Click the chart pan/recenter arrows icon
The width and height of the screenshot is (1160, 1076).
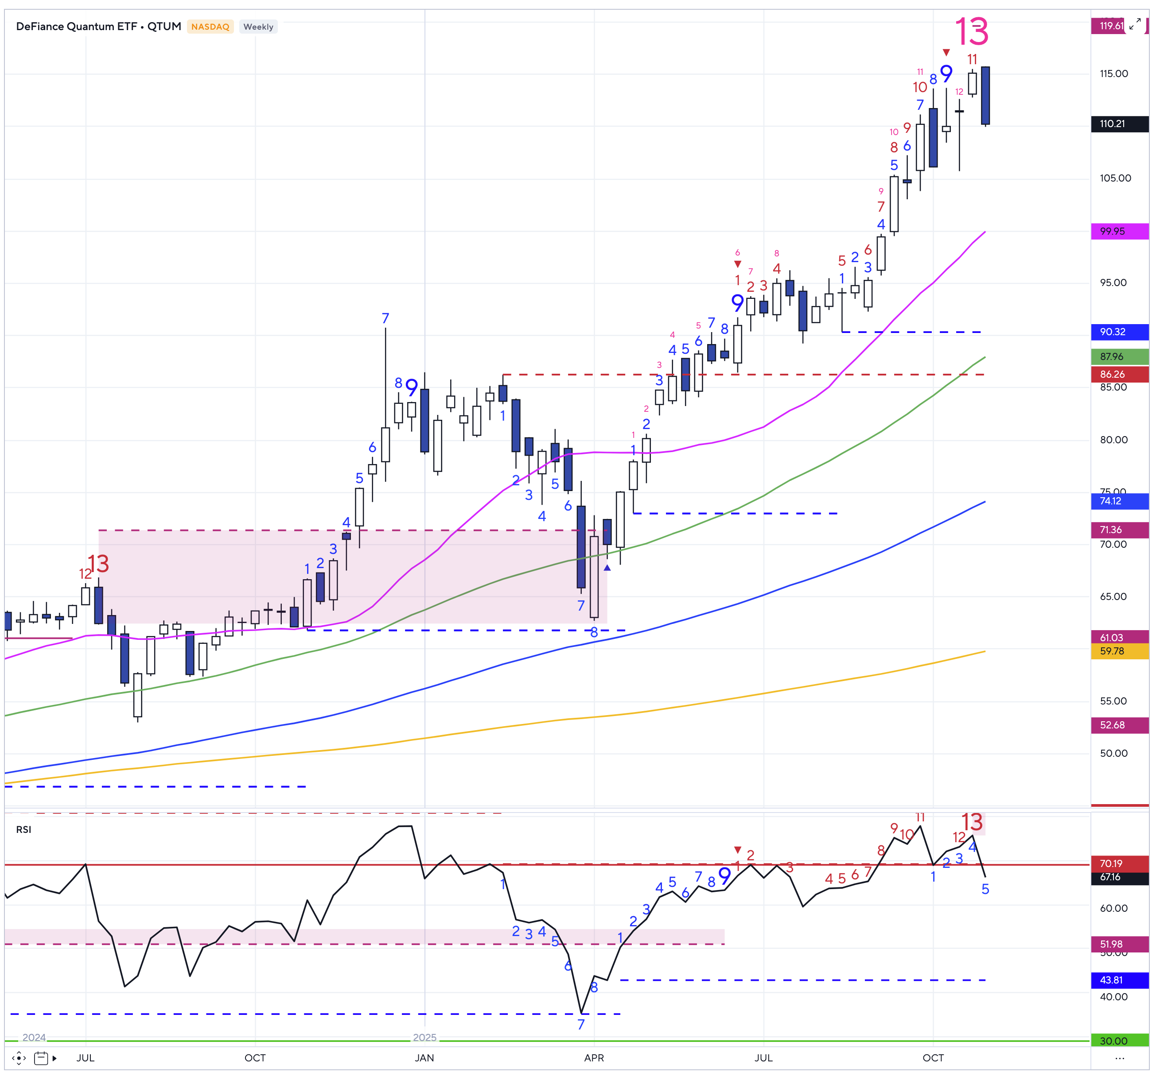[19, 1058]
